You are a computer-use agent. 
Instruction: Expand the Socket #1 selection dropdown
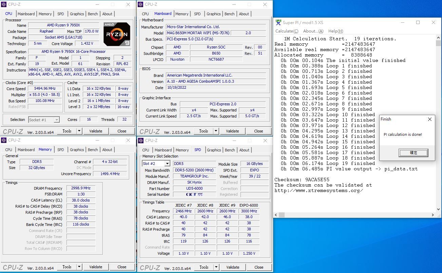56,120
